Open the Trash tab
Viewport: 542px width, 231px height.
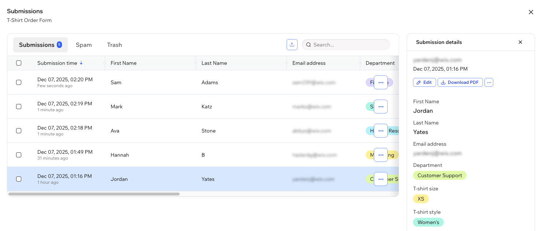point(114,45)
